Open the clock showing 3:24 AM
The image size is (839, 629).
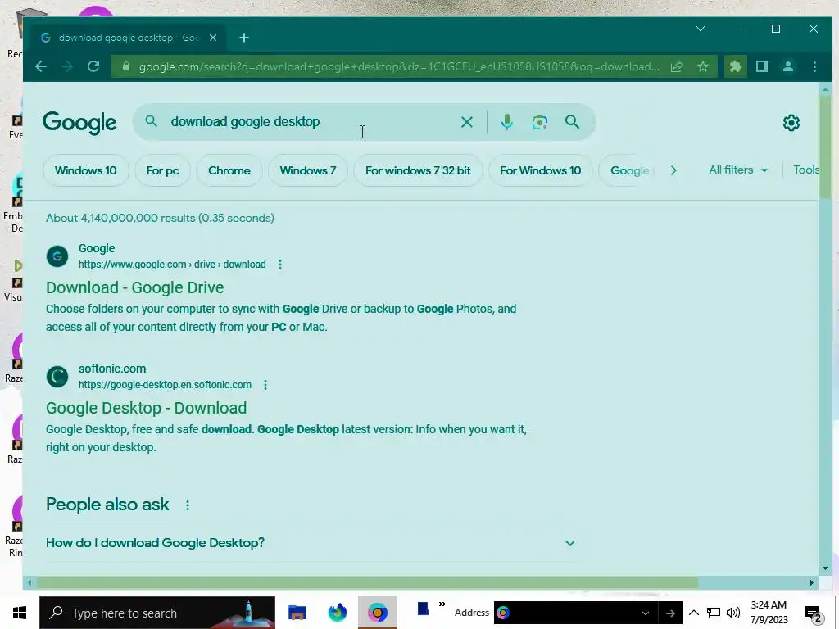point(769,613)
